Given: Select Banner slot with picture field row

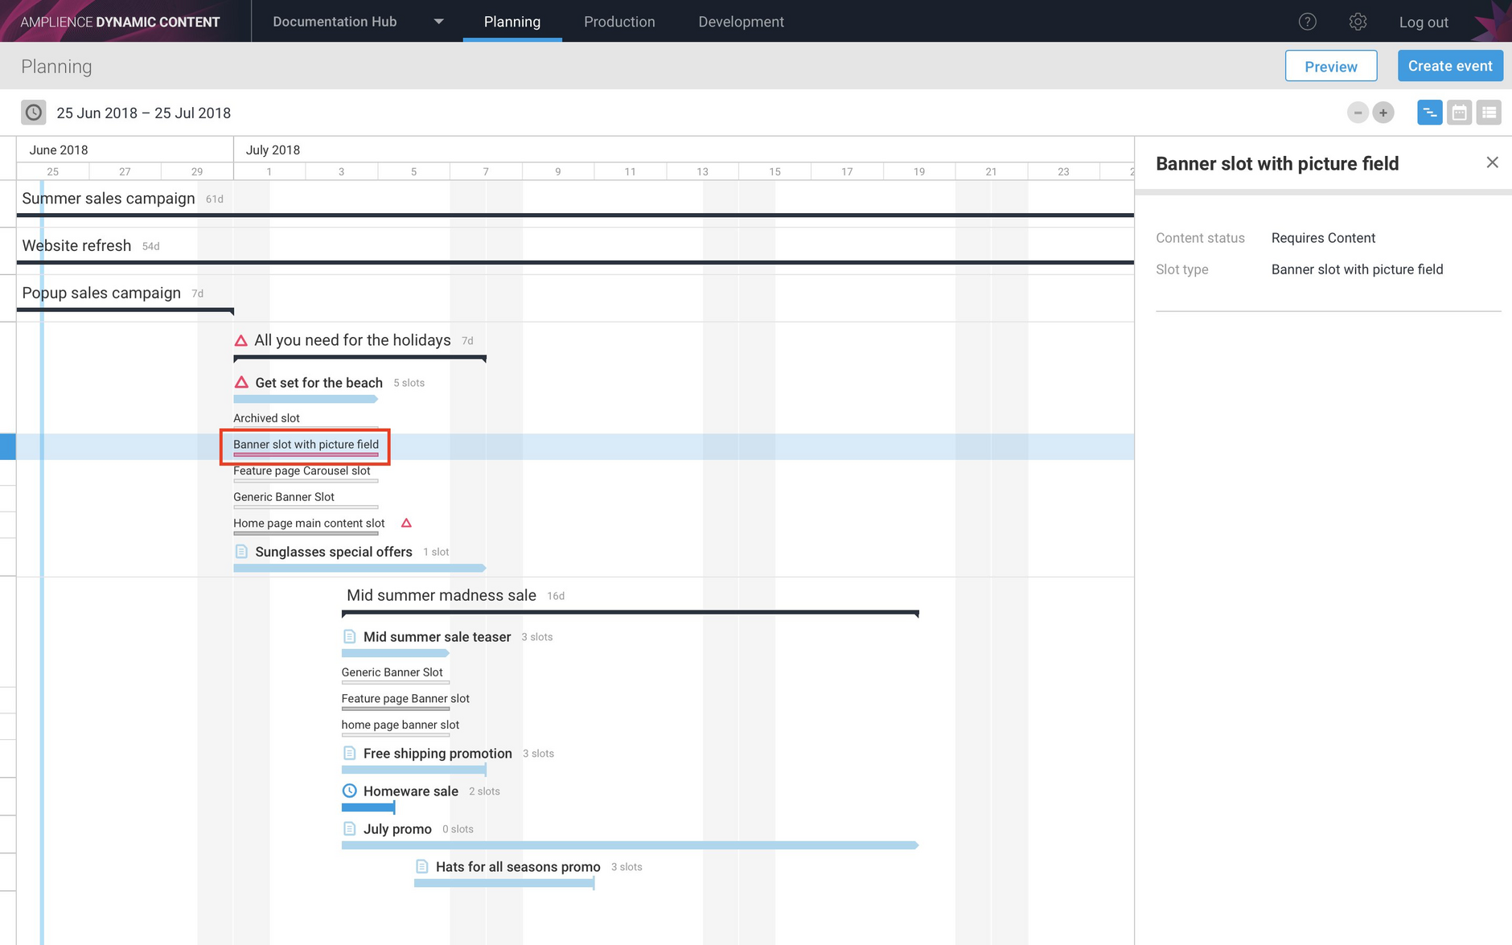Looking at the screenshot, I should point(306,445).
